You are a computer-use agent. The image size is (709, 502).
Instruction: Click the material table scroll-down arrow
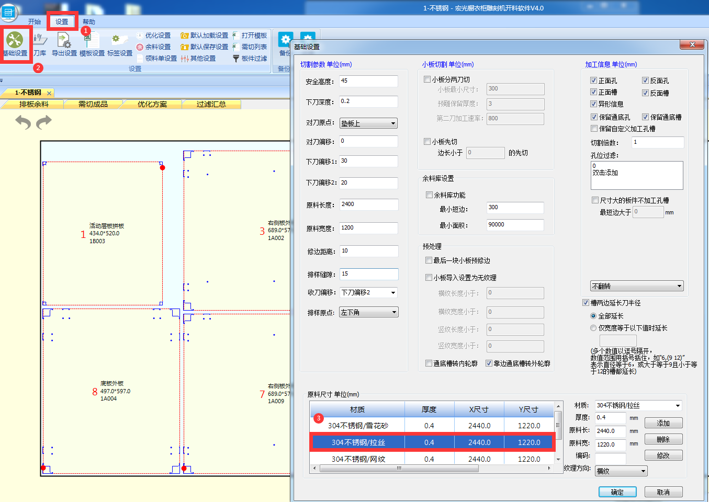tap(558, 459)
